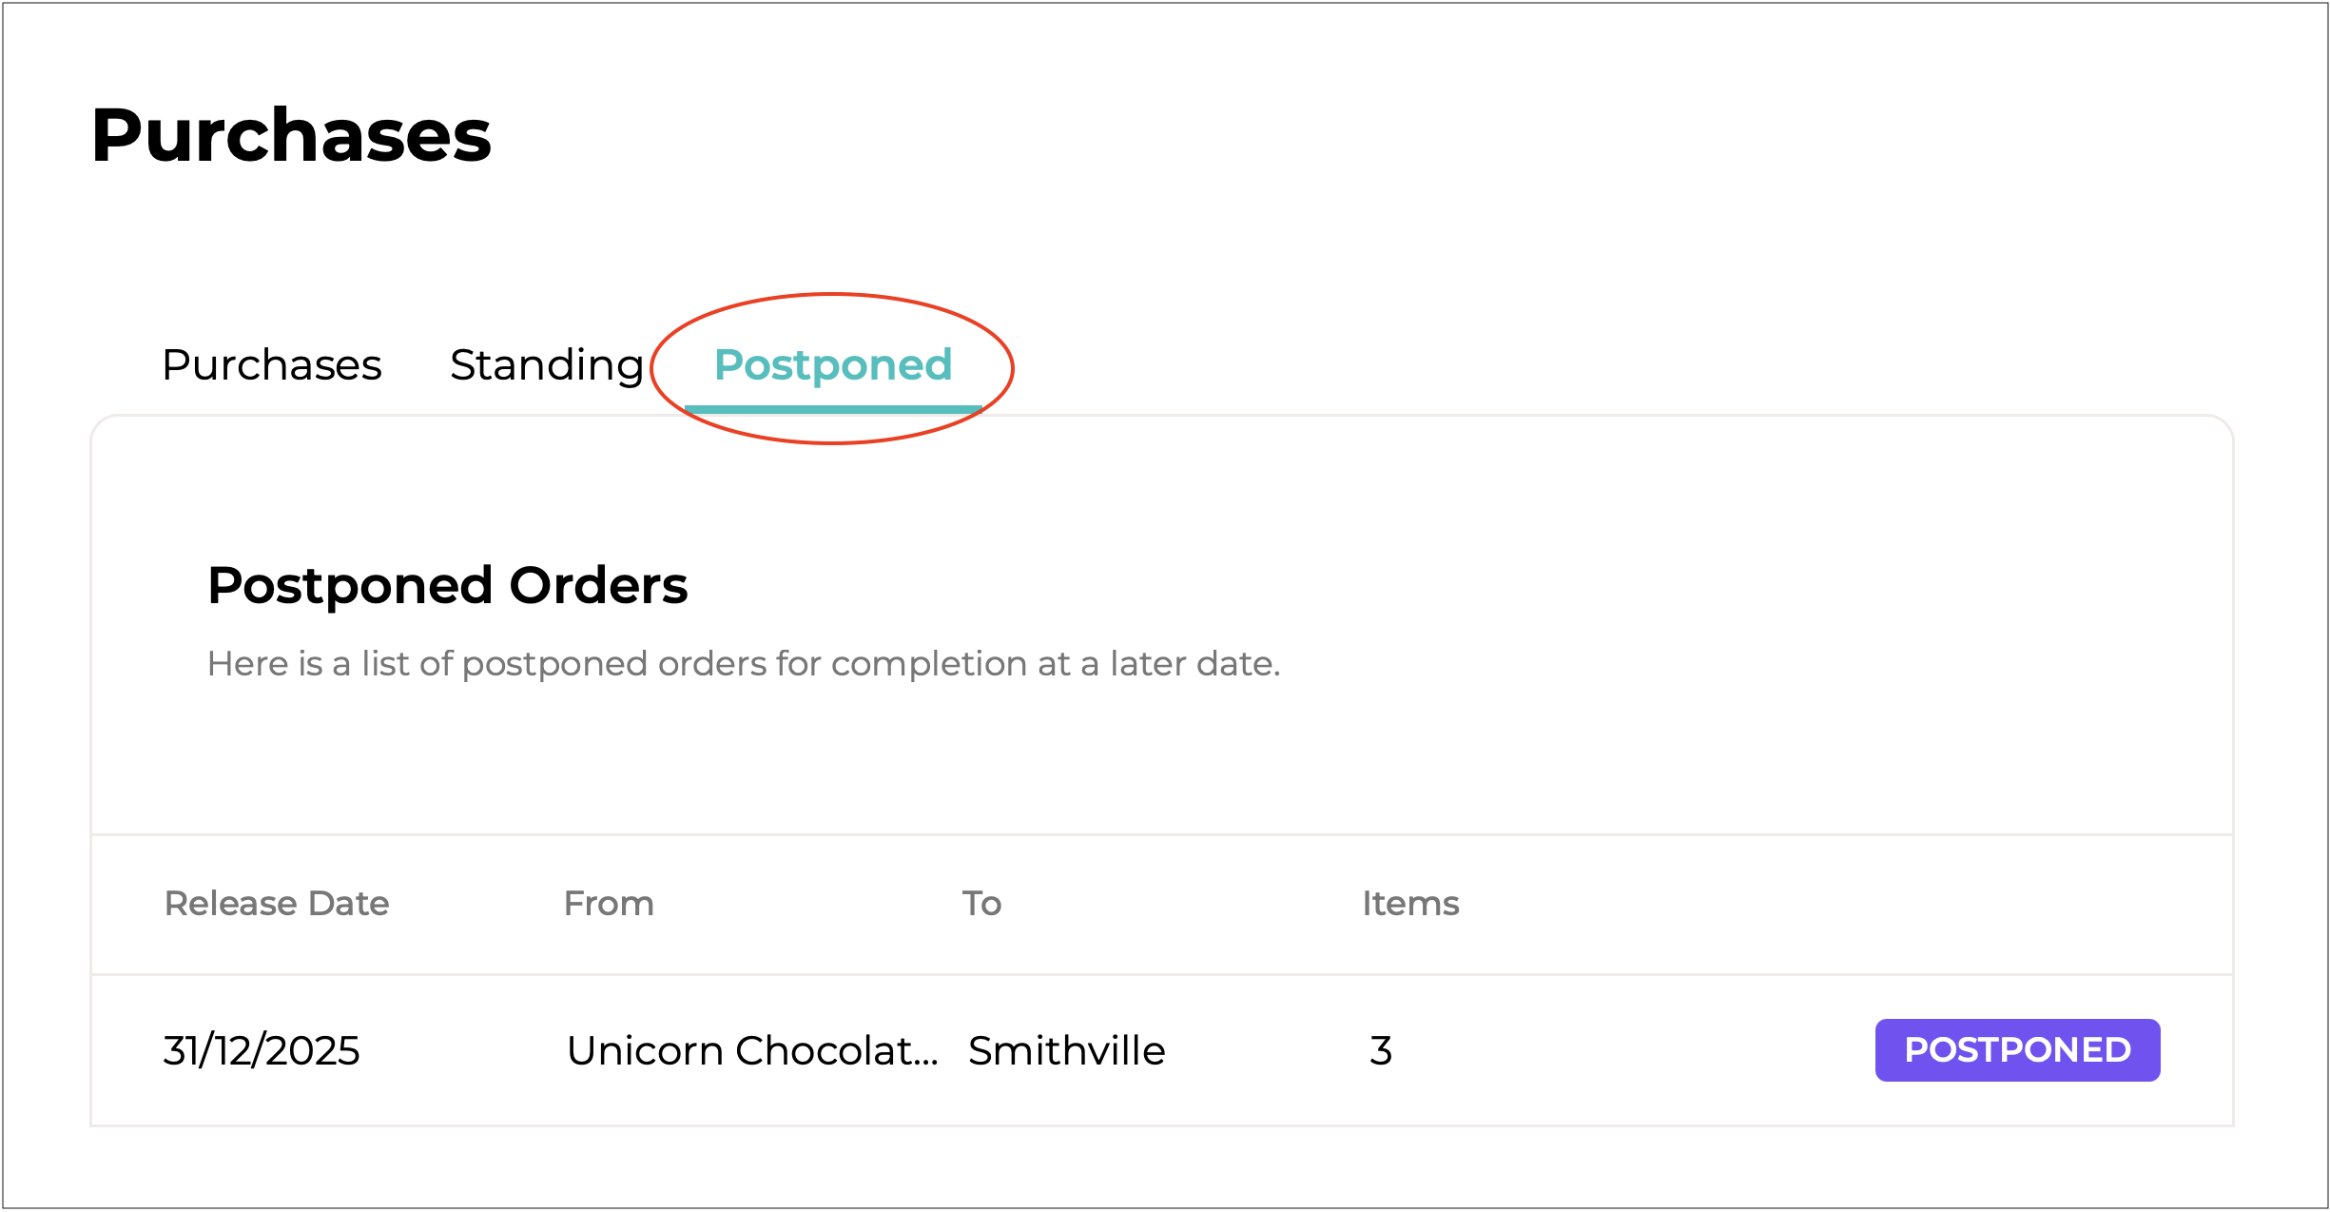Click the Smithville destination cell
Viewport: 2330px width, 1212px height.
click(x=1066, y=1051)
